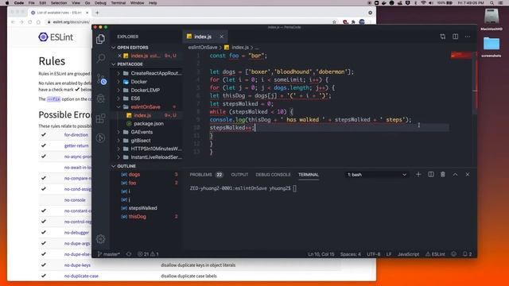509x286 pixels.
Task: Open notifications bell in status bar
Action: tap(467, 254)
